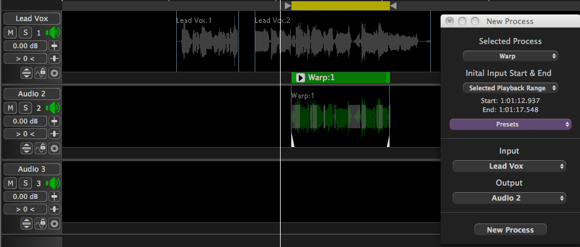
Task: Open the Selected Playback Range dropdown
Action: 510,88
